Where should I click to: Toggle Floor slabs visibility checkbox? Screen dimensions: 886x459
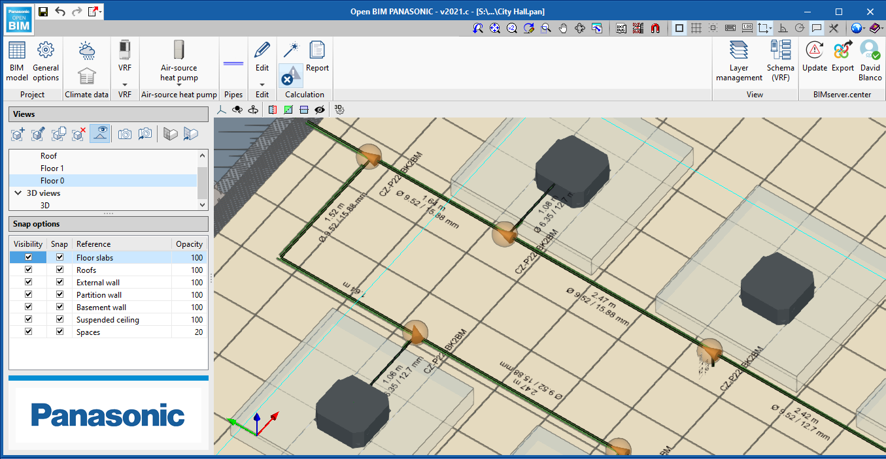(28, 257)
